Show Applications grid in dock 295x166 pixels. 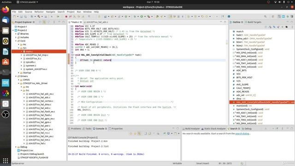[6, 160]
